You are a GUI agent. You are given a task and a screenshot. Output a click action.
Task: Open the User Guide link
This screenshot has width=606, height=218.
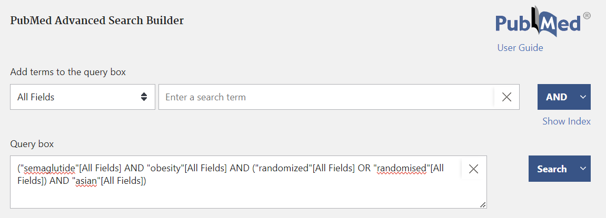[x=520, y=48]
